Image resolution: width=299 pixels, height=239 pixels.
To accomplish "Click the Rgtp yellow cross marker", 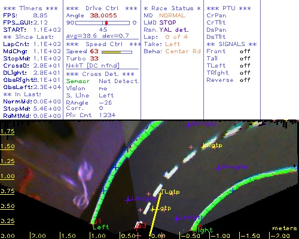I will point(203,147).
